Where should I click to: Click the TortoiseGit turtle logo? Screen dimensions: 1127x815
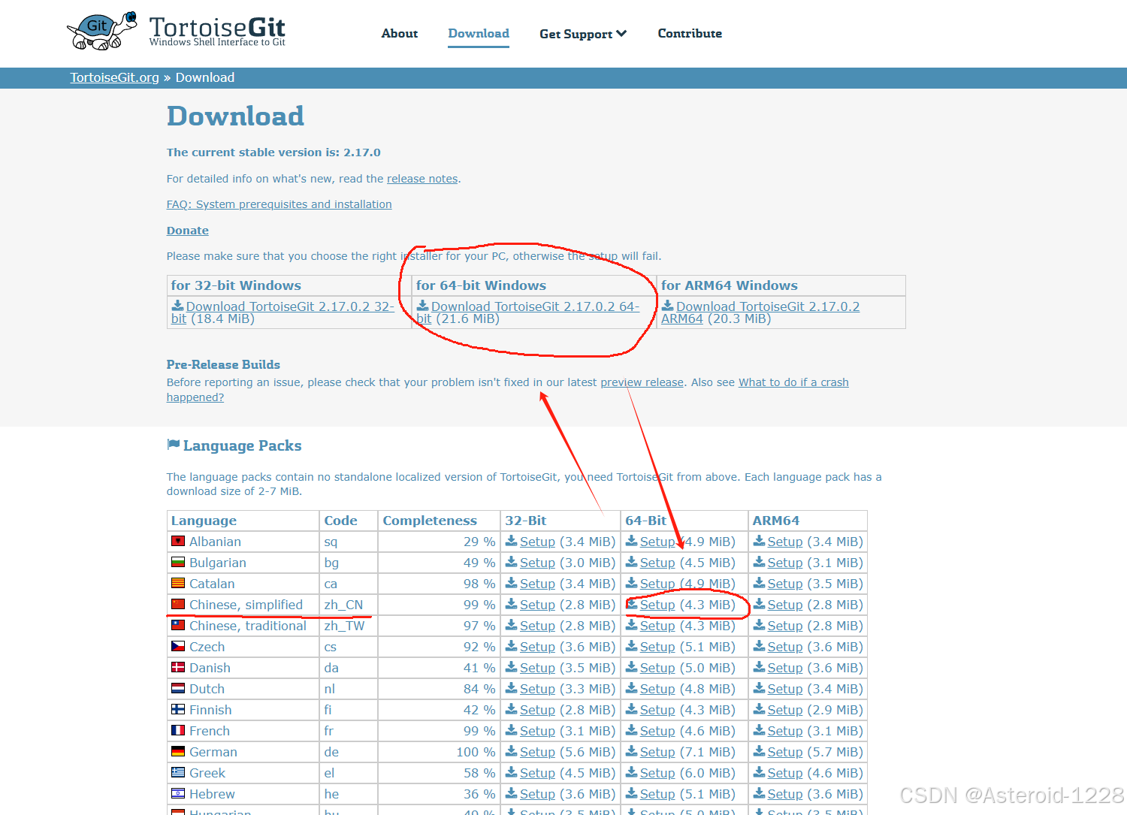(102, 31)
